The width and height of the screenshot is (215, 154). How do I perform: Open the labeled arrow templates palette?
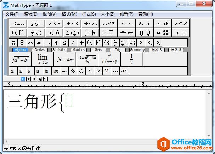tap(126, 33)
